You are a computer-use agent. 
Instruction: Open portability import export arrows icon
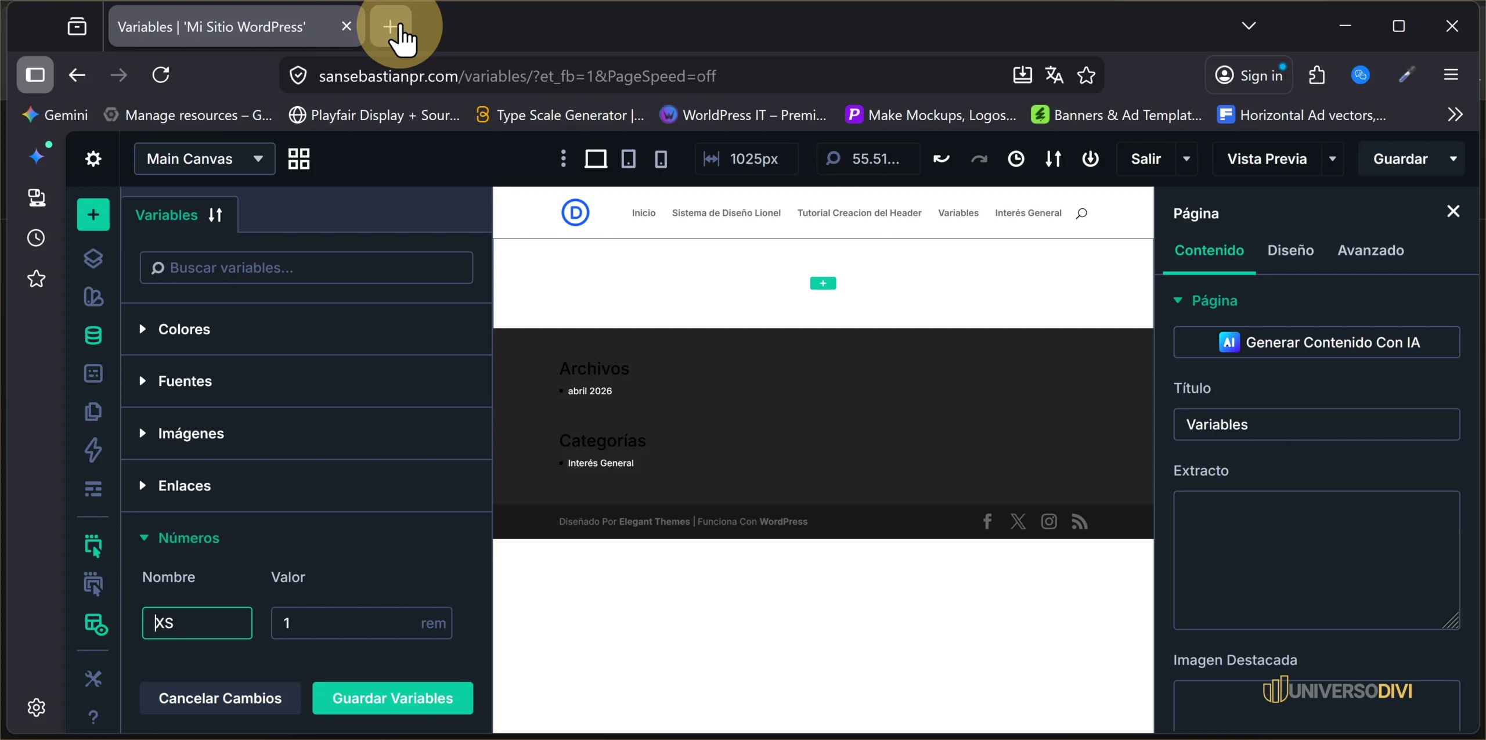(x=1053, y=158)
